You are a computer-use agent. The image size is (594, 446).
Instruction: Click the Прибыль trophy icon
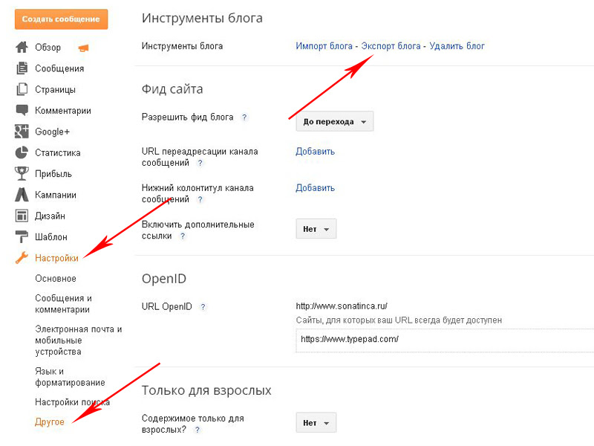pyautogui.click(x=22, y=173)
